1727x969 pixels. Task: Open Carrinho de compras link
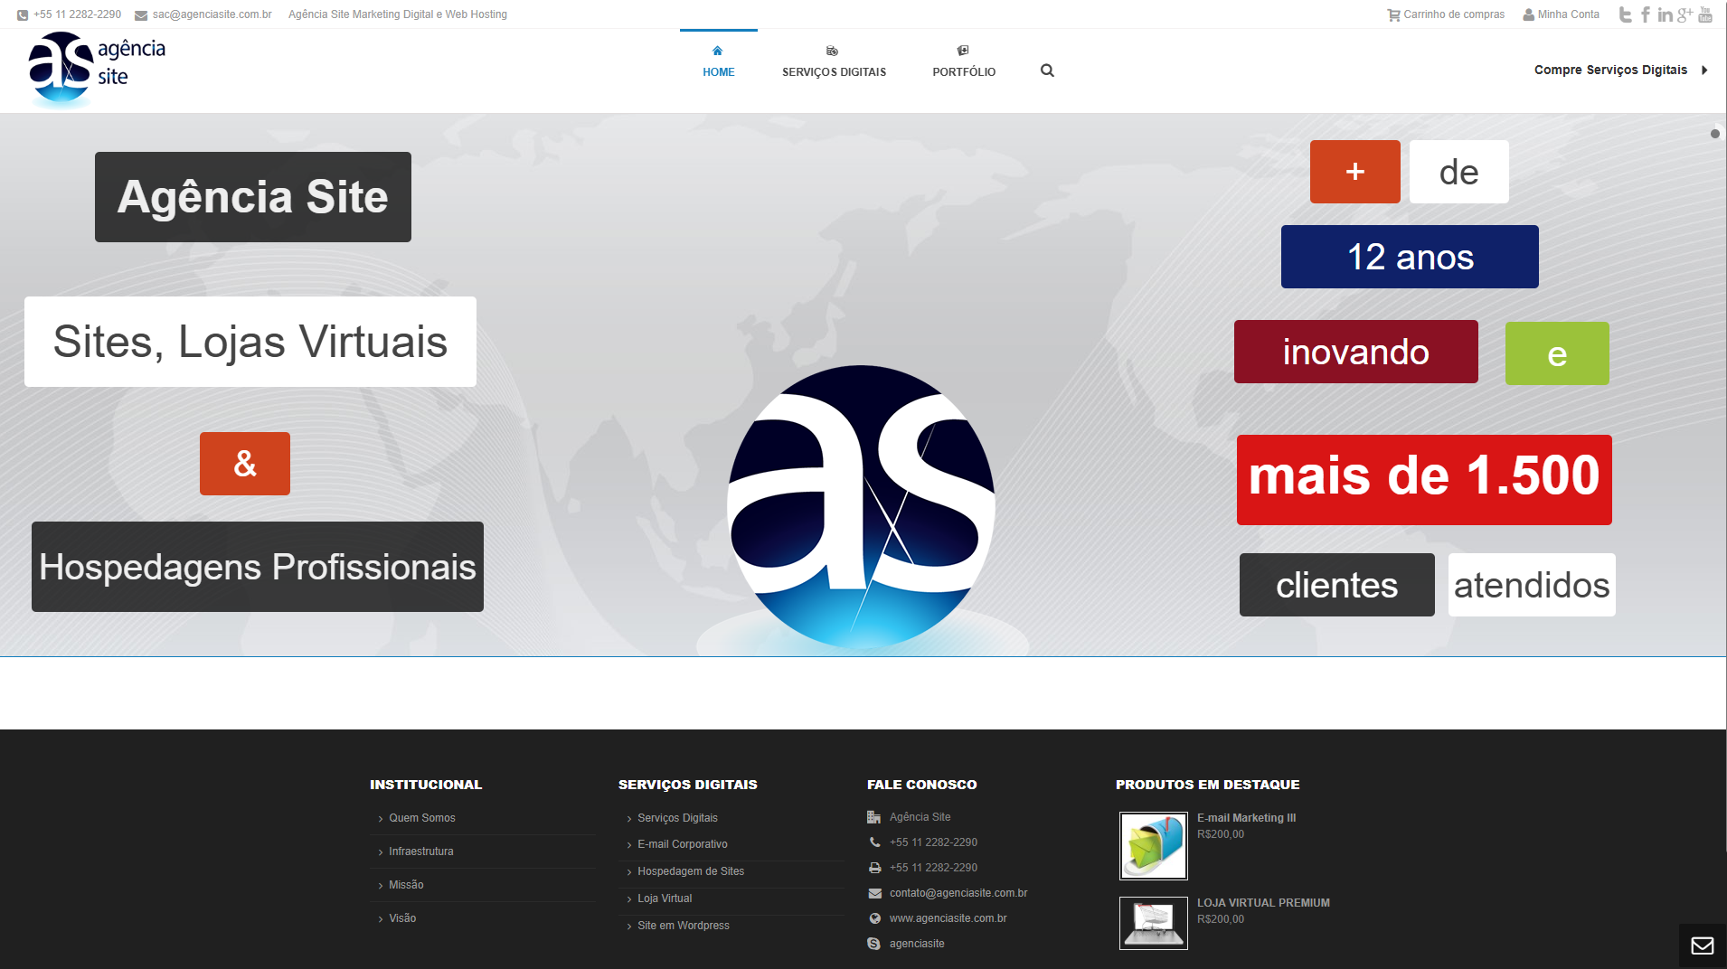[x=1454, y=14]
